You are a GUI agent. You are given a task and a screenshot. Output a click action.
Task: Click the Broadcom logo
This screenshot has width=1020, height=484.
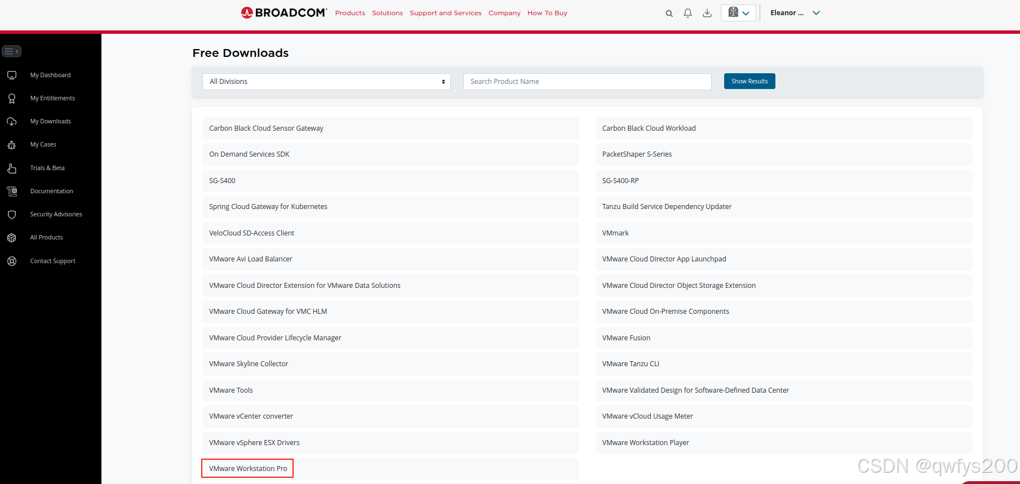tap(284, 12)
